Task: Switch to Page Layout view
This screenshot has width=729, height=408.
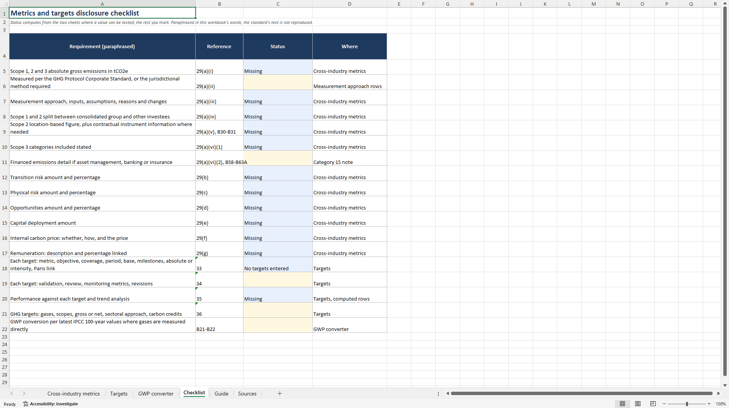Action: pos(638,404)
